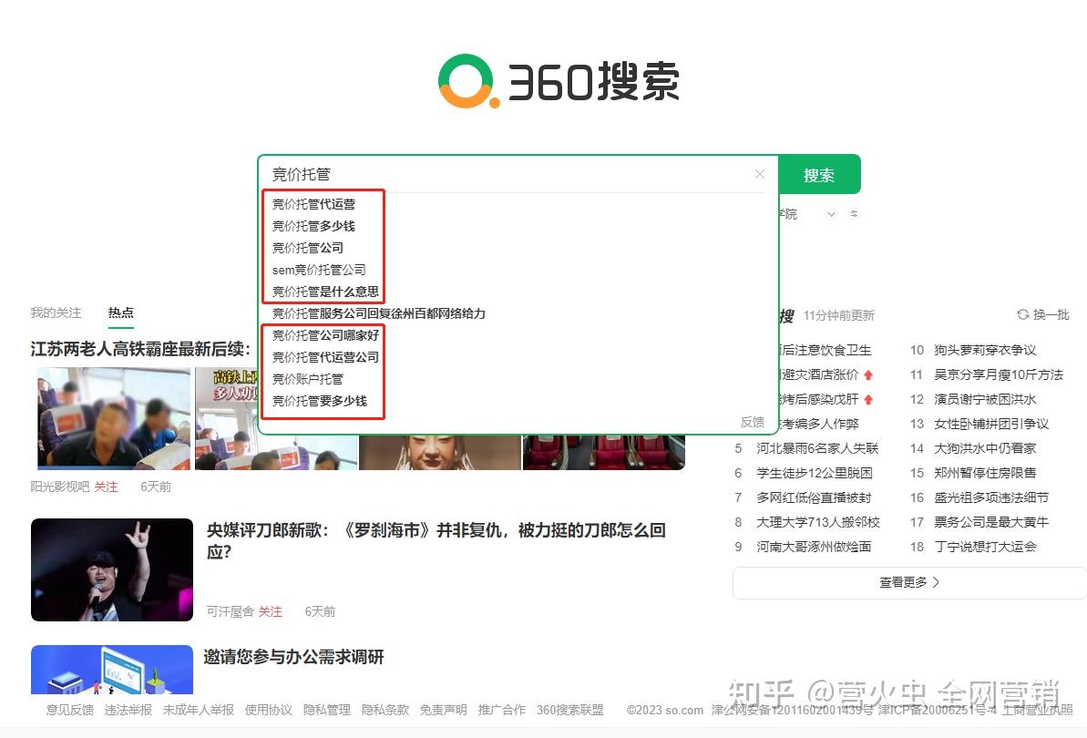1087x738 pixels.
Task: Switch to 我的关注 tab
Action: tap(56, 313)
